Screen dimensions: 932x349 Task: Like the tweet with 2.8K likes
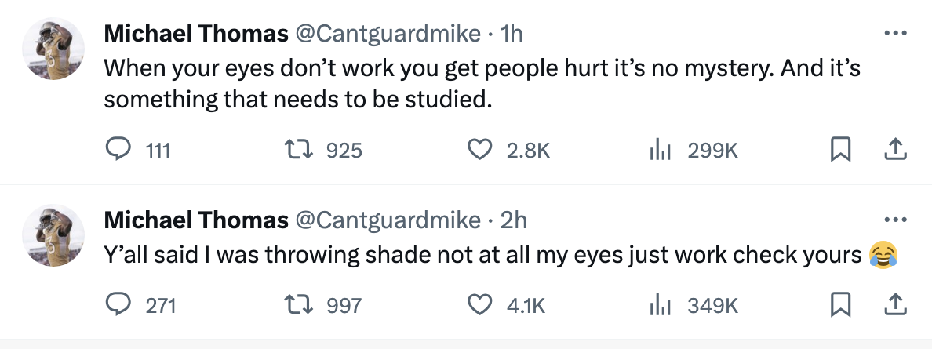(x=479, y=149)
